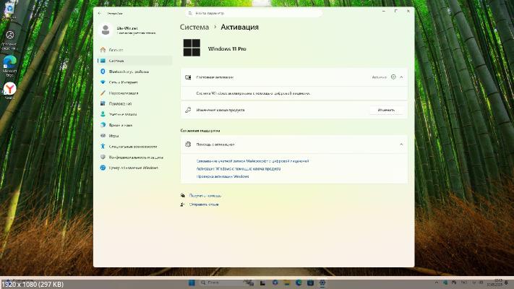This screenshot has height=289, width=514.
Task: Click the Get help link
Action: pos(205,196)
